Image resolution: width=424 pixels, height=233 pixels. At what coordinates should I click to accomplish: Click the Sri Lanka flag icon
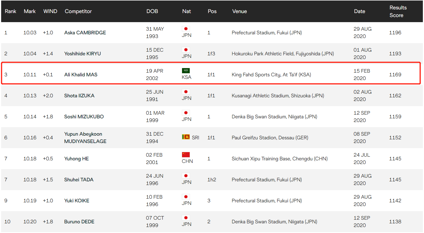pos(186,137)
